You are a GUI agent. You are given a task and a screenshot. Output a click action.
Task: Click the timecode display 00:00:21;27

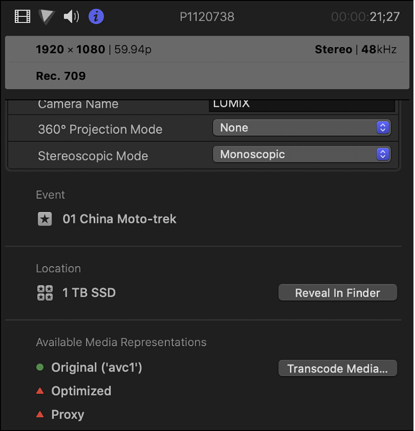coord(365,17)
